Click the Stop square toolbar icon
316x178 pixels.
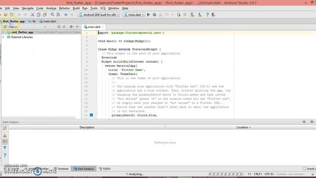[x=185, y=14]
